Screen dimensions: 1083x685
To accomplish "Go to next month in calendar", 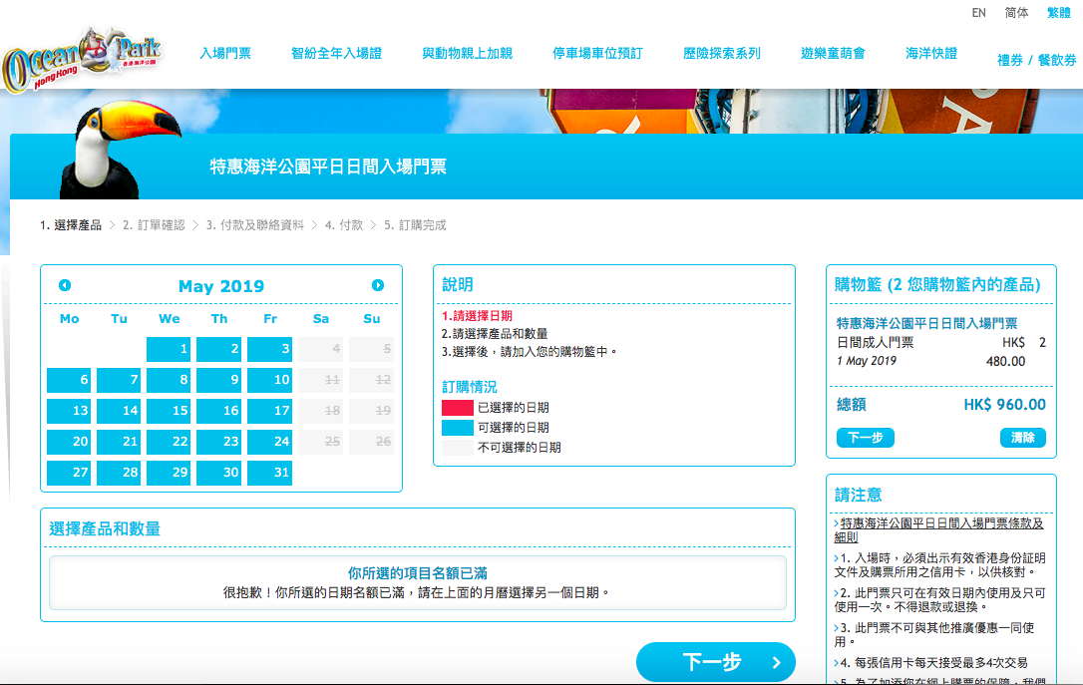I will click(x=378, y=285).
